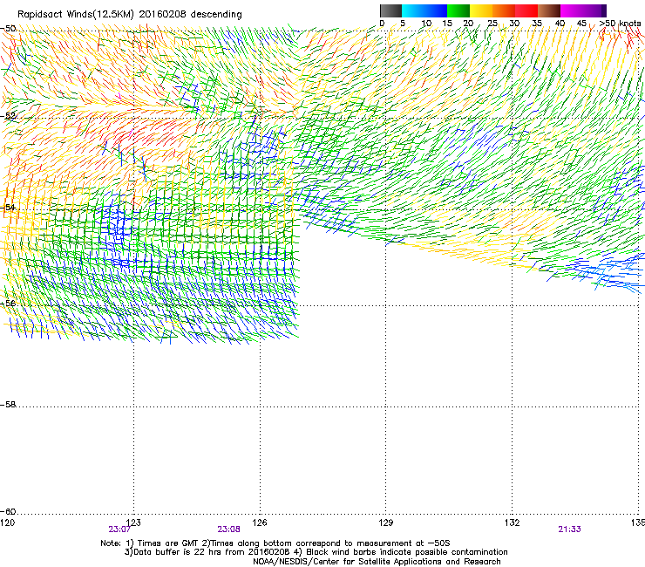
Task: Click the legend tick label '10'
Action: coord(426,24)
